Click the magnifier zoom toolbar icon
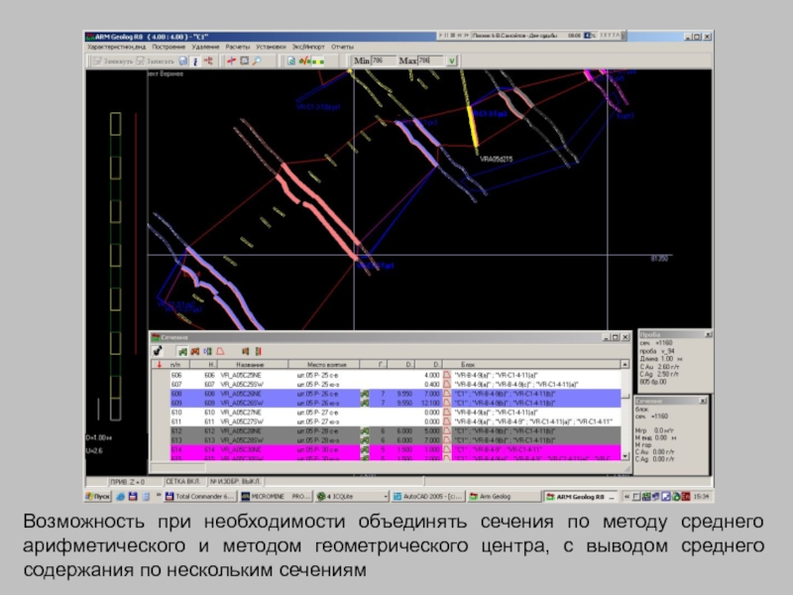 click(x=257, y=60)
